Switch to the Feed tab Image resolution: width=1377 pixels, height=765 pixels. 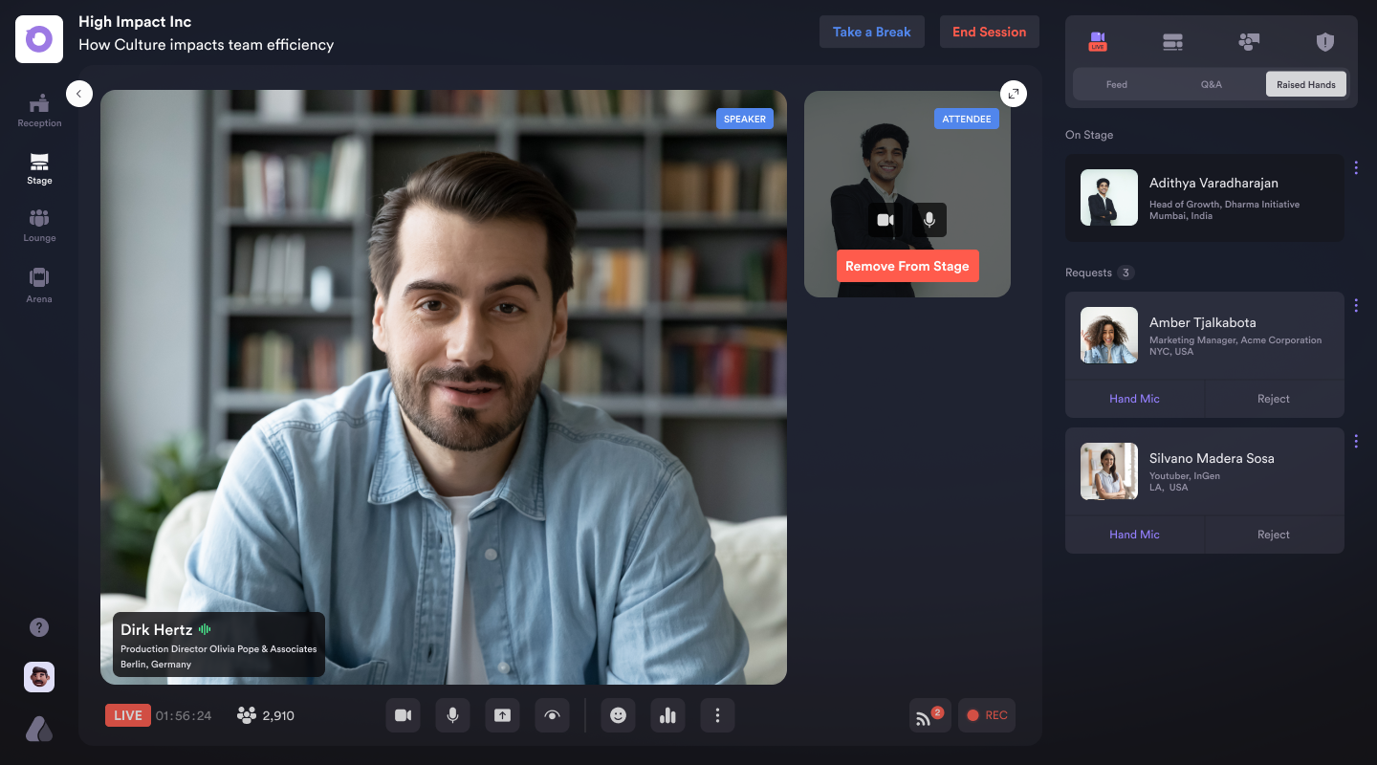(1117, 84)
